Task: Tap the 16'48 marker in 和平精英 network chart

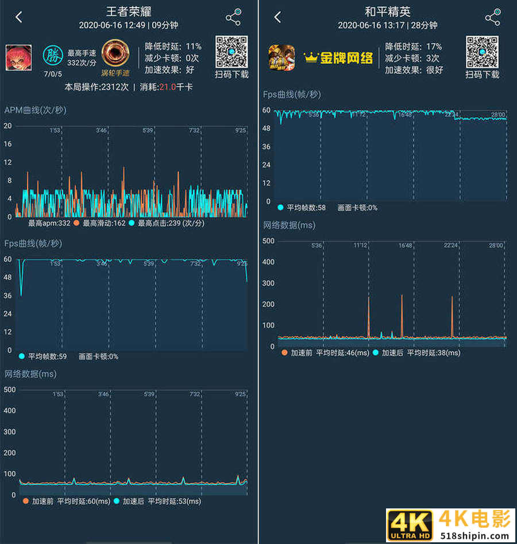Action: [x=405, y=245]
